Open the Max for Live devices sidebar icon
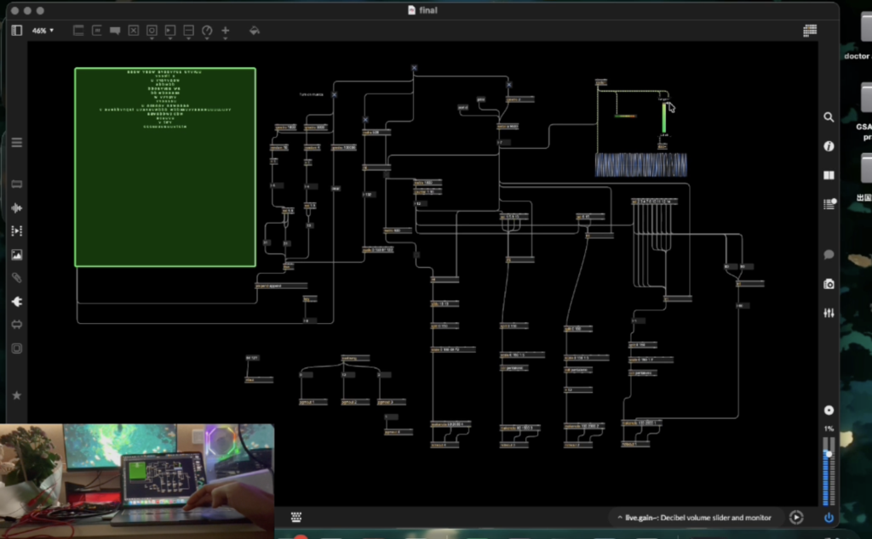Screen dimensions: 872x539 pyautogui.click(x=17, y=325)
